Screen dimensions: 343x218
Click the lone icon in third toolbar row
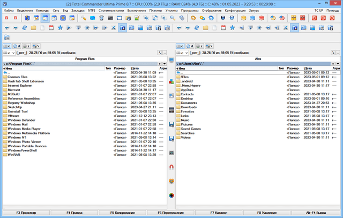click(x=6, y=37)
